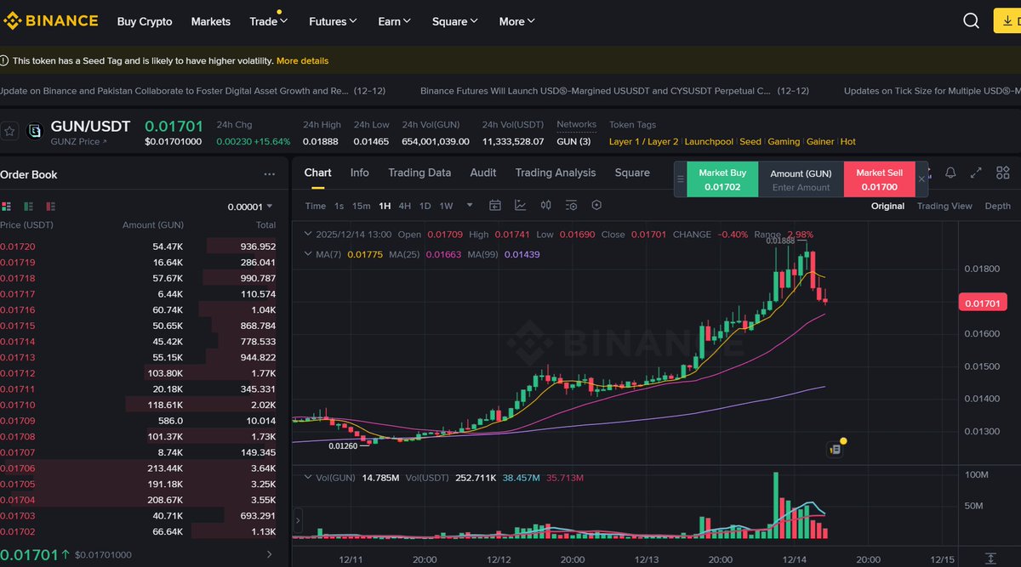Open the chart display settings icon
Viewport: 1021px width, 567px height.
(571, 206)
